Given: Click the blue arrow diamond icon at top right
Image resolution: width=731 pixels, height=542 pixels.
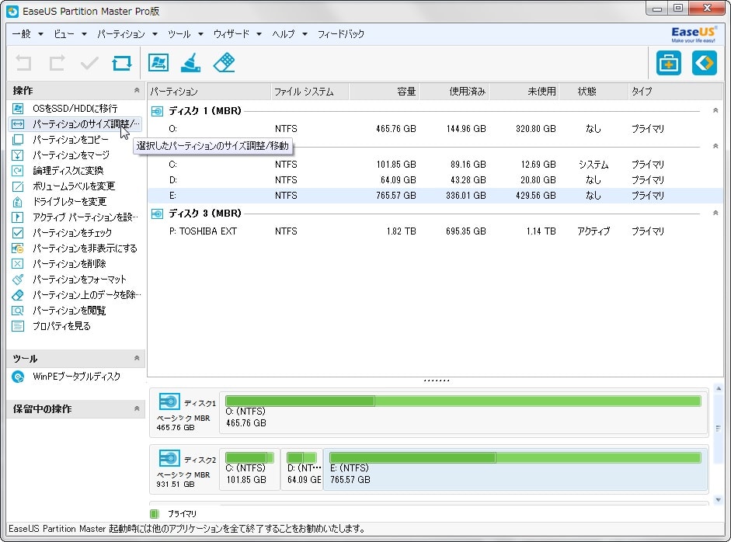Looking at the screenshot, I should coord(704,63).
